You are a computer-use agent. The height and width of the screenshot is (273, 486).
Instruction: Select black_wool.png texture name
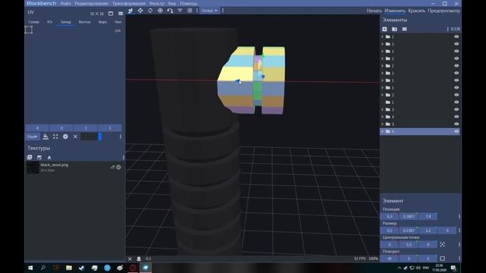click(54, 165)
